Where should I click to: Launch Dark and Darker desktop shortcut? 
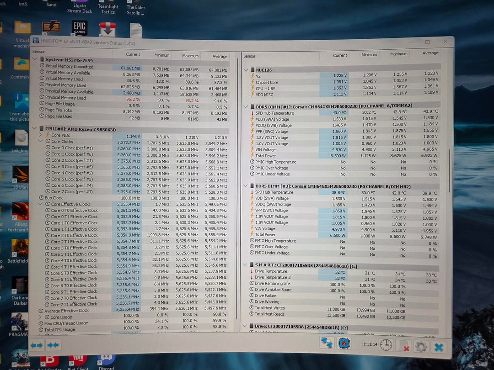coord(20,291)
